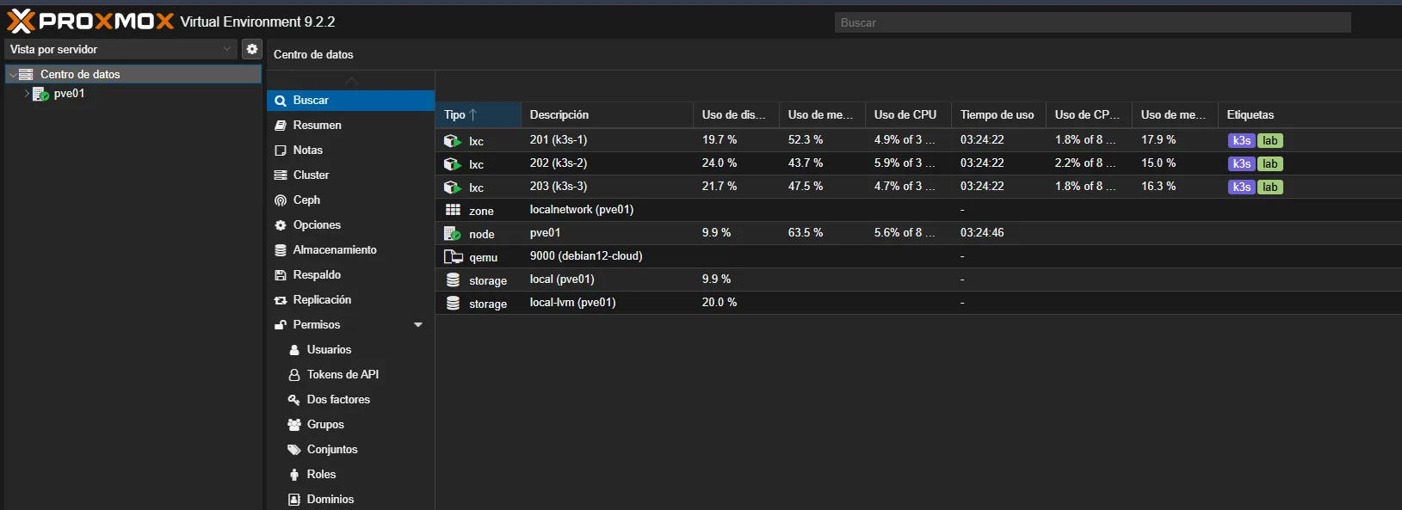Click the Respaldo floppy disk icon
The image size is (1402, 510).
coord(281,275)
